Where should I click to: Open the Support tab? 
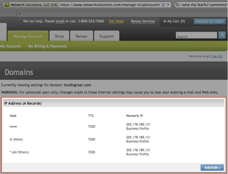point(106,36)
